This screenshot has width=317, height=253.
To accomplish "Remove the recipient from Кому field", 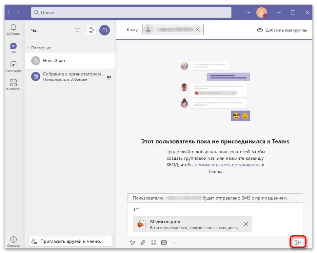I will 198,30.
